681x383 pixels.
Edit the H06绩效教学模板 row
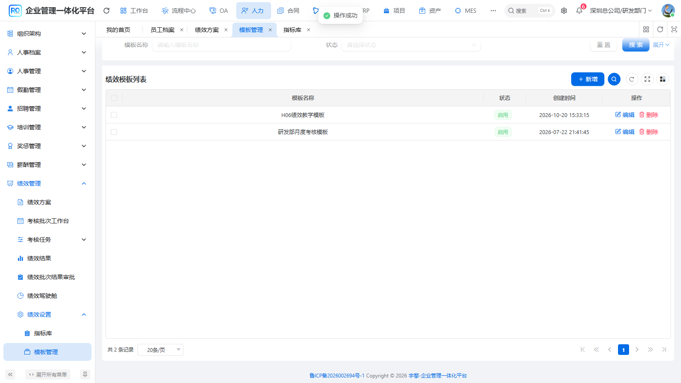click(x=625, y=115)
